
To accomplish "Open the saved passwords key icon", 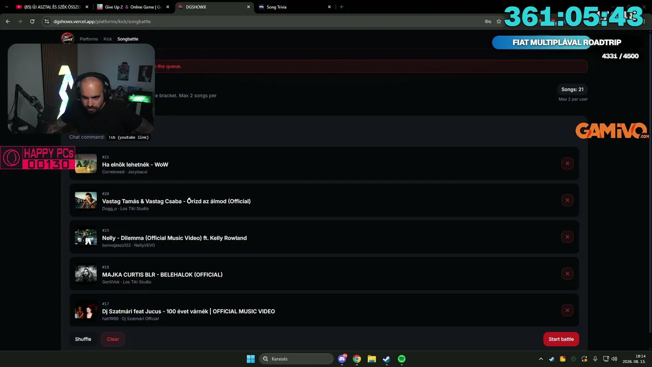I will pyautogui.click(x=487, y=21).
